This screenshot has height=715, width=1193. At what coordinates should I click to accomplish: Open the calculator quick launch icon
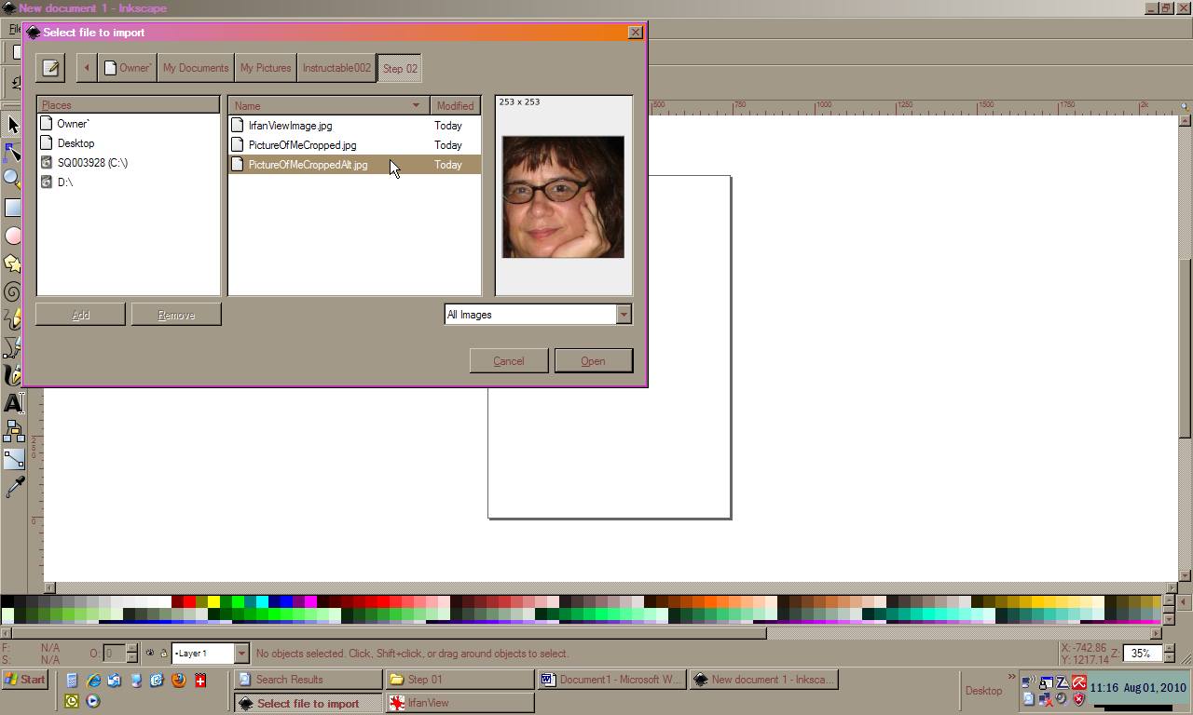pos(72,681)
